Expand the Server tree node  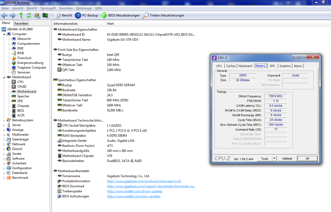pos(4,125)
